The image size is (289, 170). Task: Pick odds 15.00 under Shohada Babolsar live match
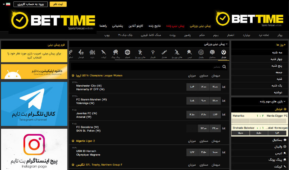[240, 133]
